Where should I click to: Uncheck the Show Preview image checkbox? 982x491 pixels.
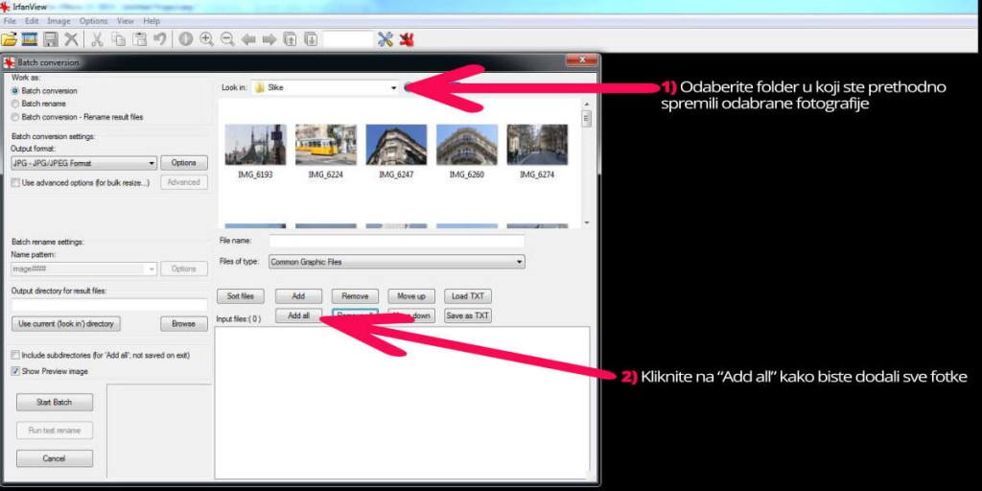click(x=15, y=370)
